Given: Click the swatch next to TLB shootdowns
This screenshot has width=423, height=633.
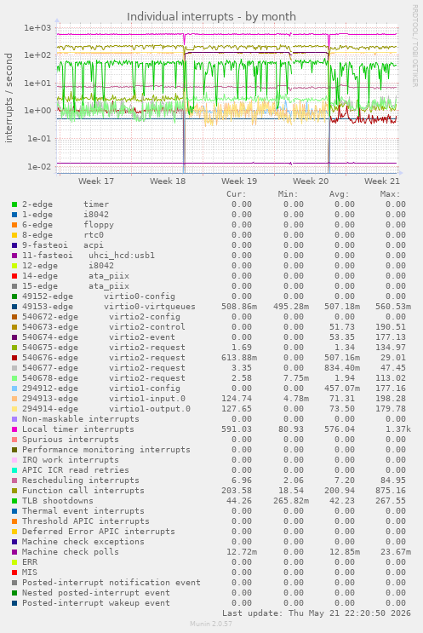Looking at the screenshot, I should point(14,501).
